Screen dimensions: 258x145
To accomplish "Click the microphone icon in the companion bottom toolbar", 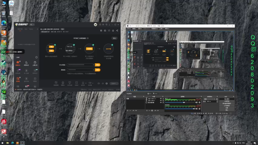I will click(83, 83).
